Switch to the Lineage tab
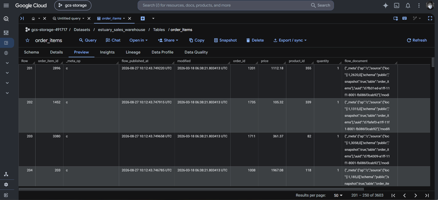The width and height of the screenshot is (438, 200). [x=133, y=52]
